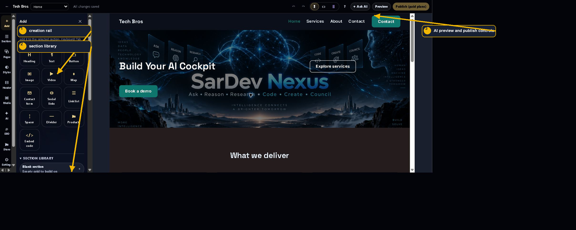Add a Button element
This screenshot has height=230, width=576.
tap(74, 58)
